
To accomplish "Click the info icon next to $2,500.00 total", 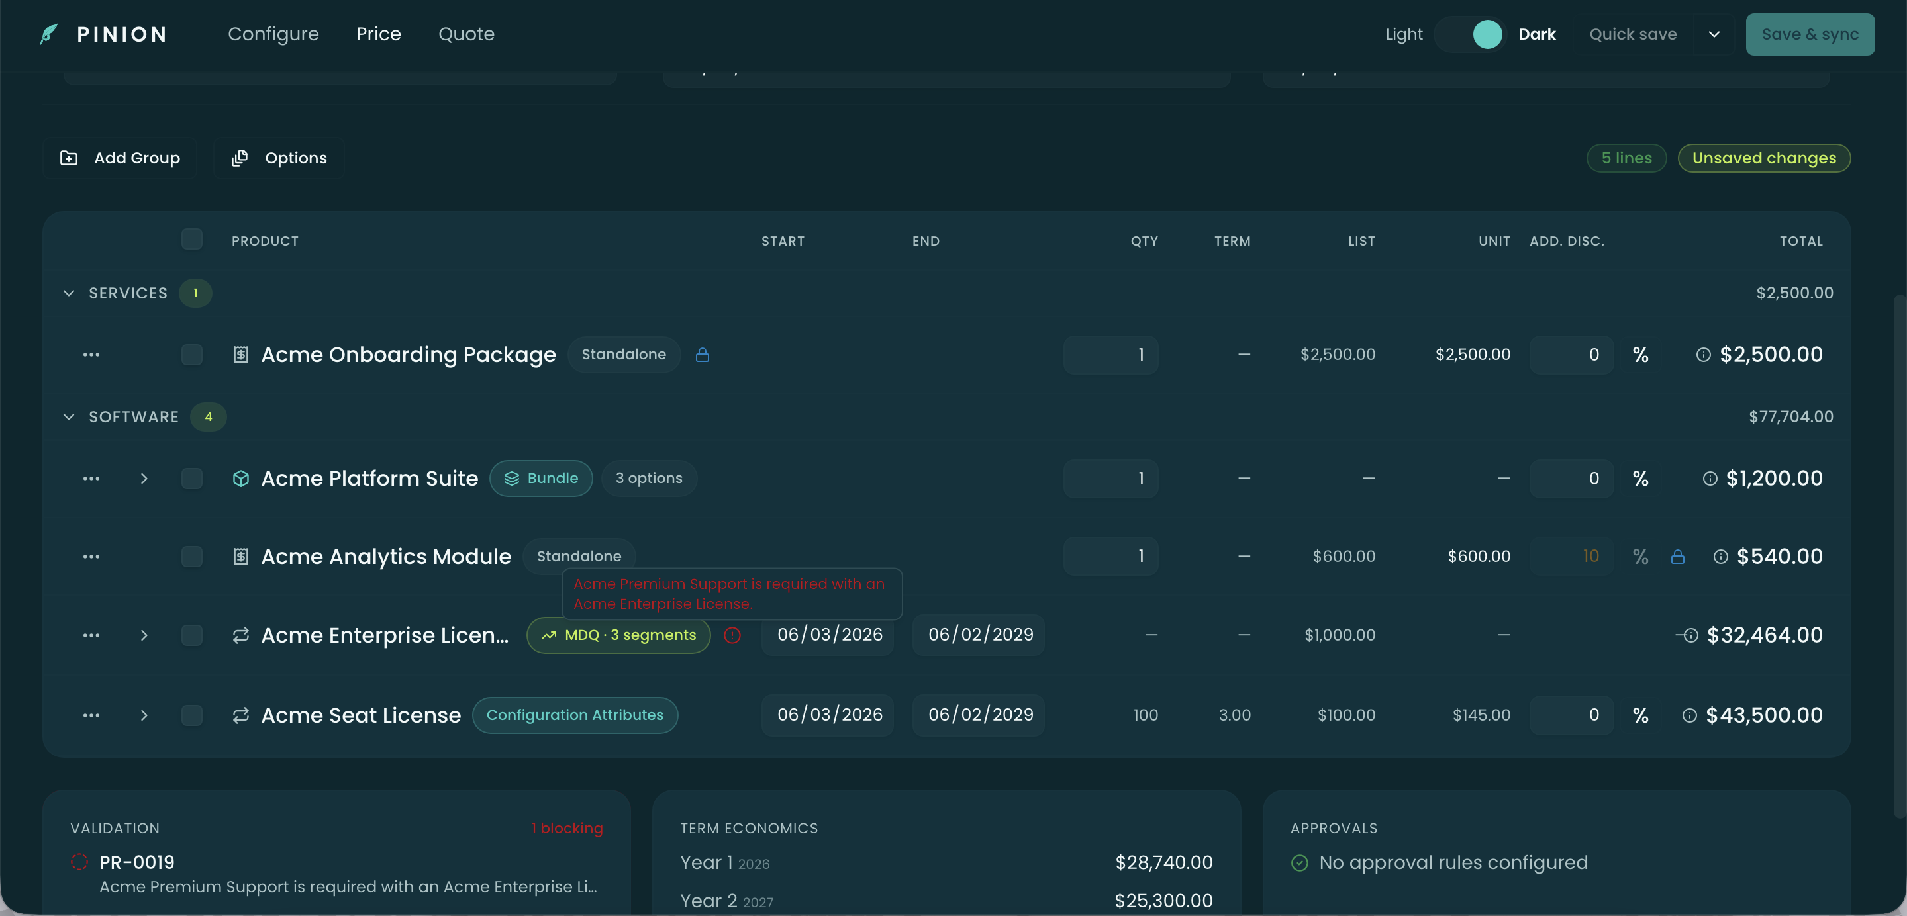I will (x=1704, y=354).
